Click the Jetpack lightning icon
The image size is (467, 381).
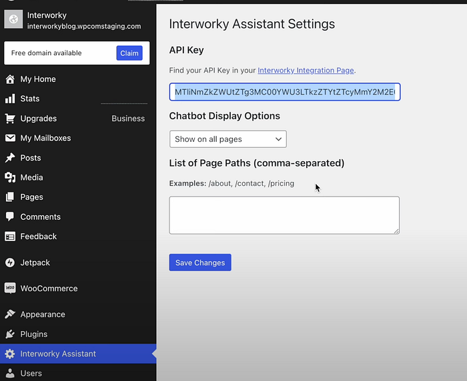pyautogui.click(x=10, y=262)
